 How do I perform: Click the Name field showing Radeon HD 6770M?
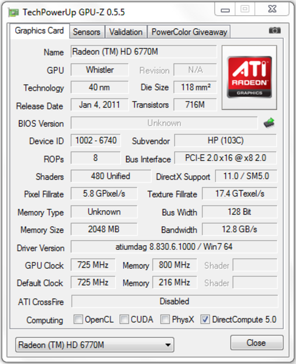pyautogui.click(x=143, y=52)
